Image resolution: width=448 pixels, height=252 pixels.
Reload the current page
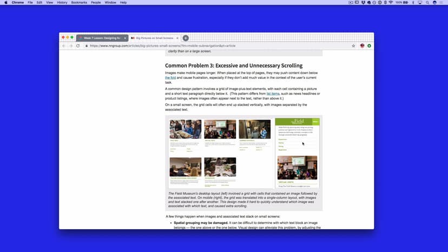[78, 46]
